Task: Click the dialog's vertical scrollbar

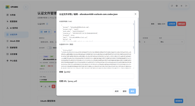Action: [138, 52]
